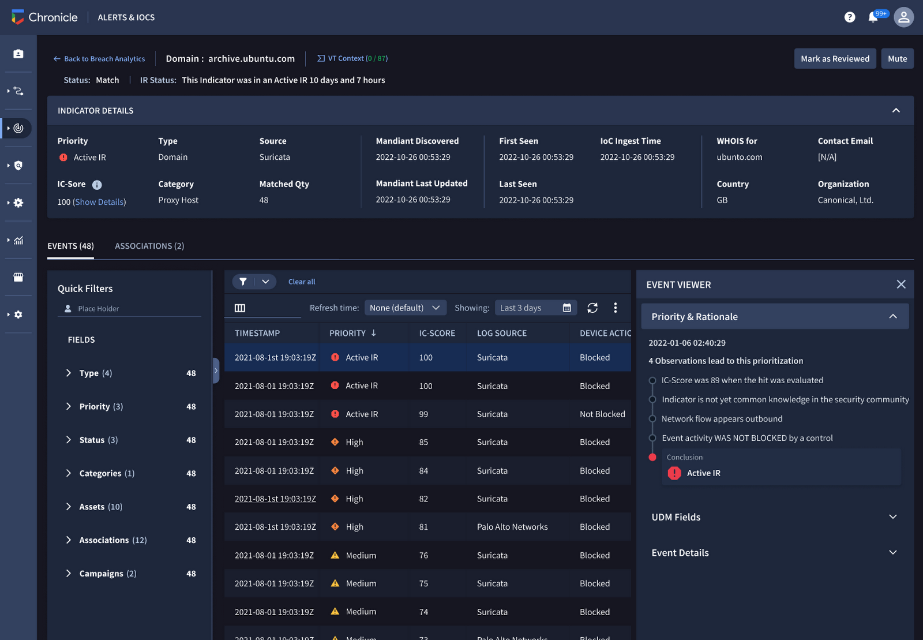
Task: Collapse the Indicator Details section
Action: tap(896, 110)
